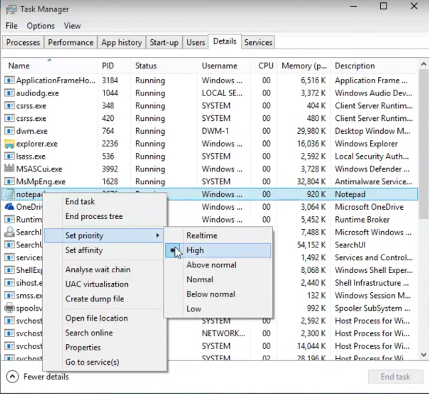Set priority to Realtime
The image size is (429, 394).
218,235
